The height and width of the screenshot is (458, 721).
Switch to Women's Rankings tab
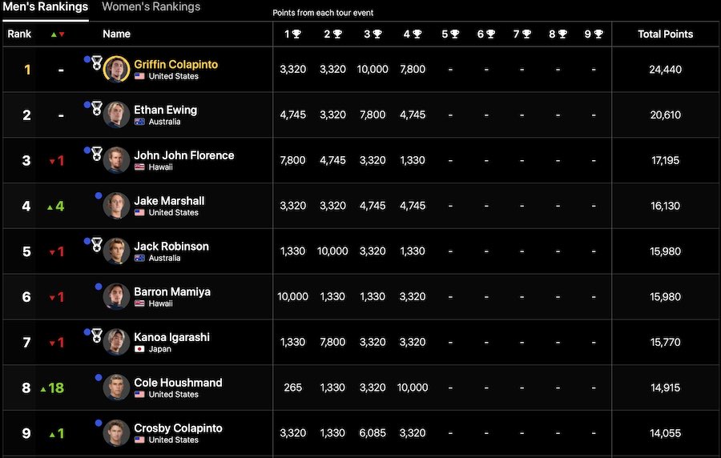[x=151, y=7]
